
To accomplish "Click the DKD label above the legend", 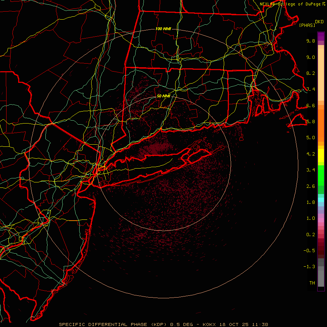I will (319, 22).
